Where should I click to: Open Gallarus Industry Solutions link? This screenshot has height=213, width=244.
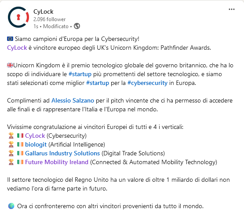click(x=62, y=153)
